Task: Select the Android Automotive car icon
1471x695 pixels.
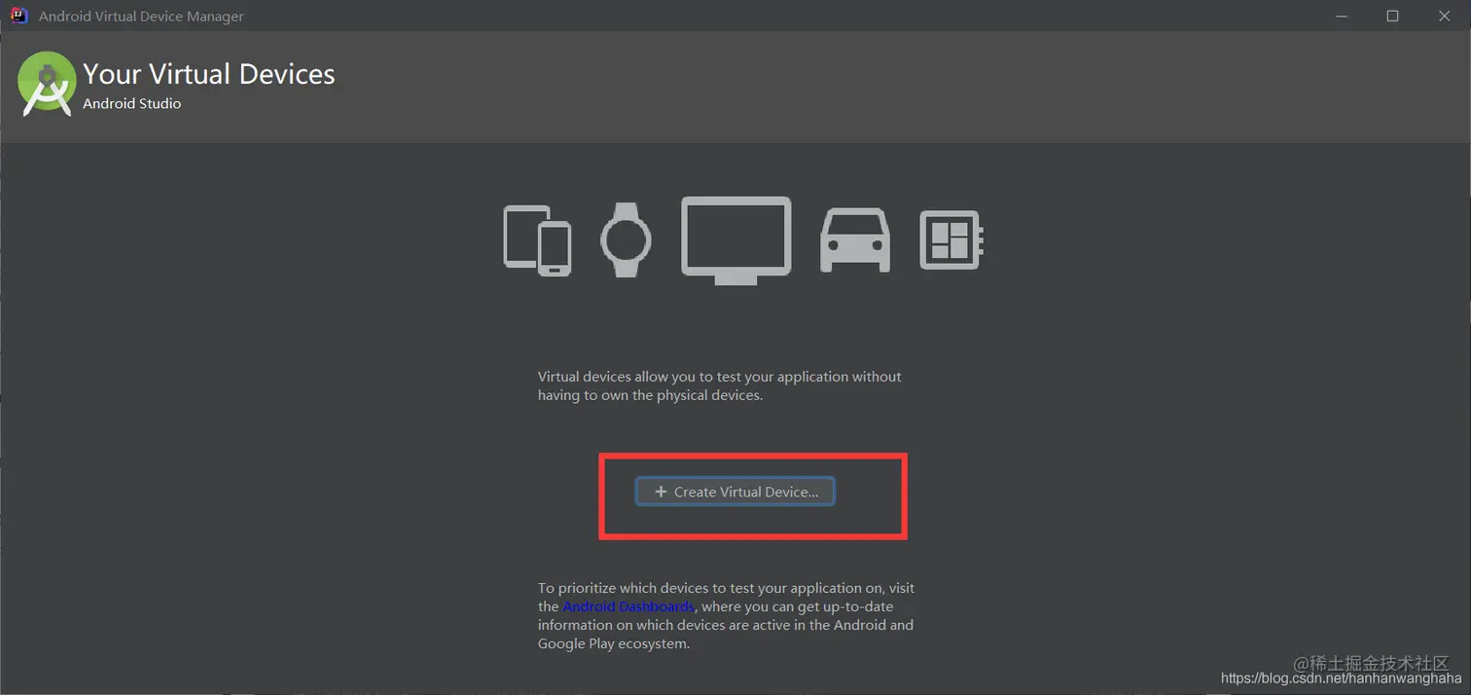Action: (855, 240)
